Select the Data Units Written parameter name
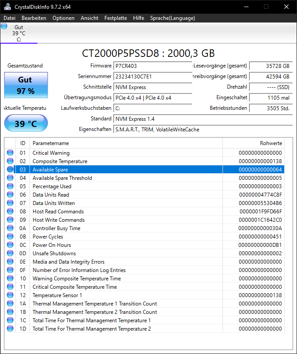 (x=54, y=203)
